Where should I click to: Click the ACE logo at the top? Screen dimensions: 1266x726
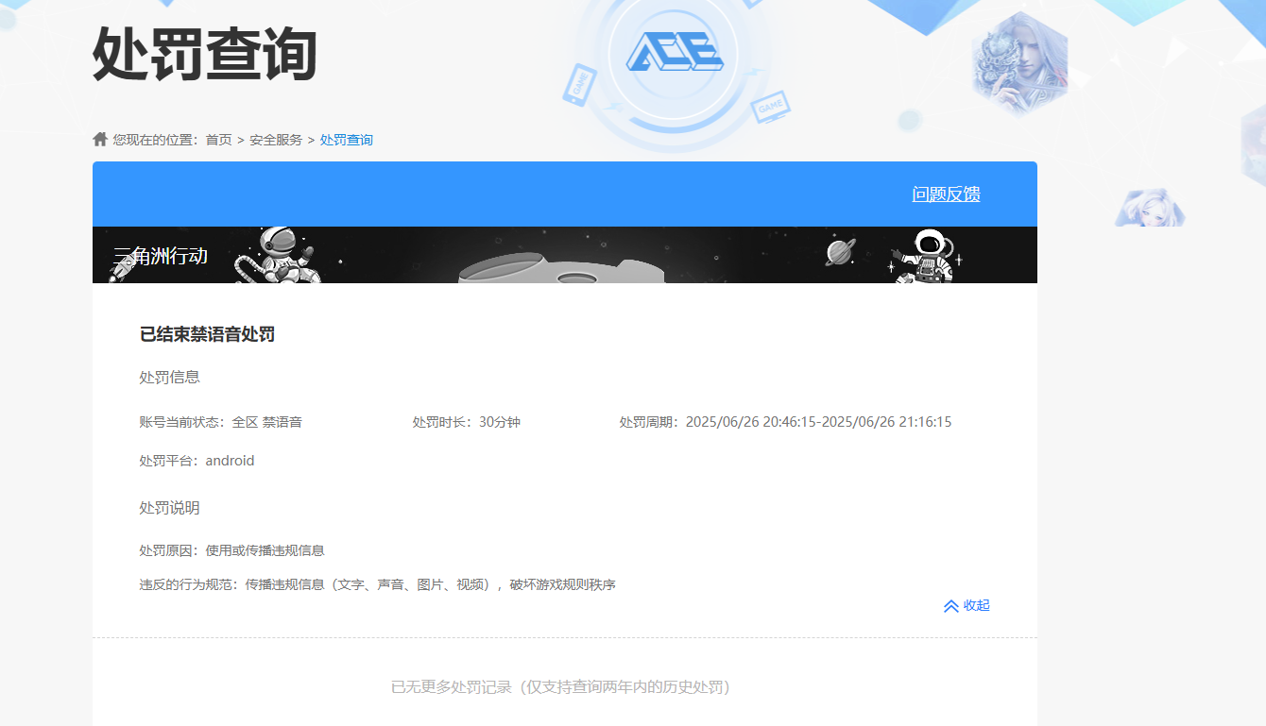click(675, 51)
